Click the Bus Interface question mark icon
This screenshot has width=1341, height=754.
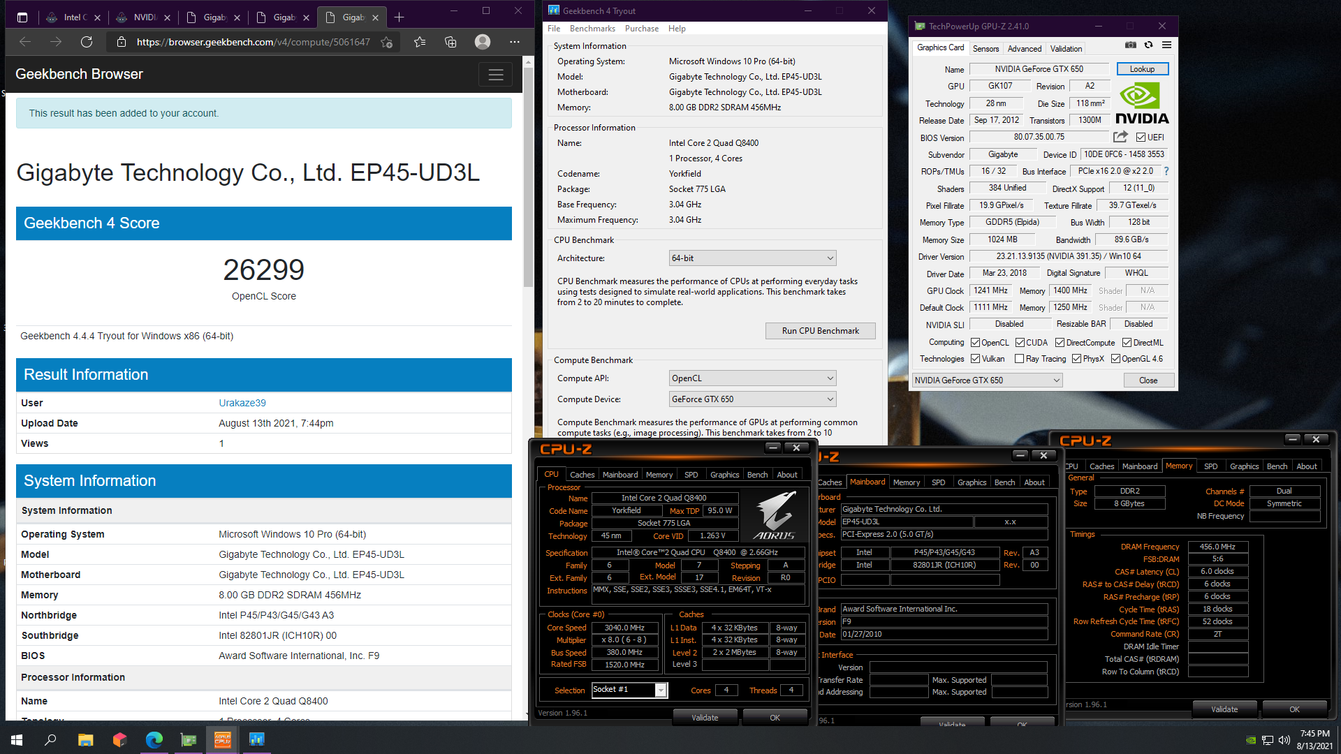pos(1166,171)
